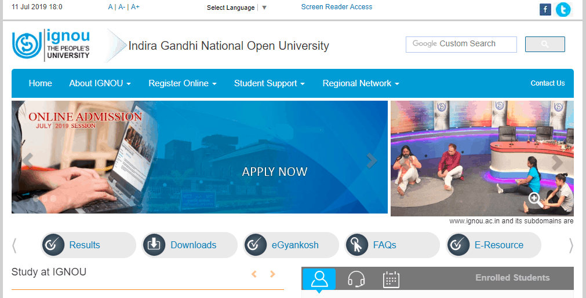586x298 pixels.
Task: Click the magnifier search button
Action: pos(544,45)
